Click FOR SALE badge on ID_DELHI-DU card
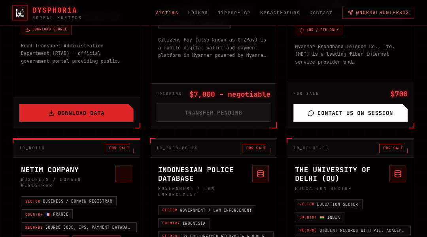The width and height of the screenshot is (427, 237). click(393, 148)
